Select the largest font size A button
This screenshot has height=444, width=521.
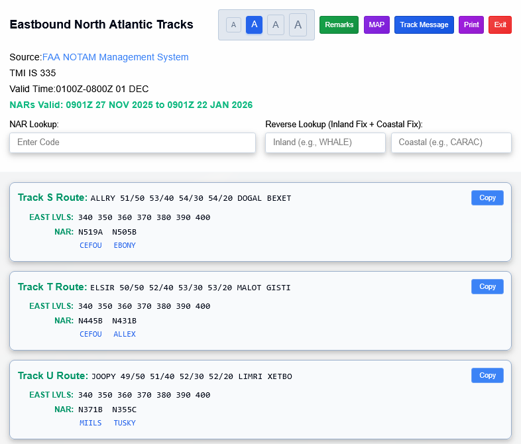pos(298,25)
